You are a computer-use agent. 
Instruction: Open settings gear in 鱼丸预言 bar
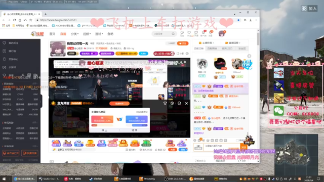(x=172, y=103)
